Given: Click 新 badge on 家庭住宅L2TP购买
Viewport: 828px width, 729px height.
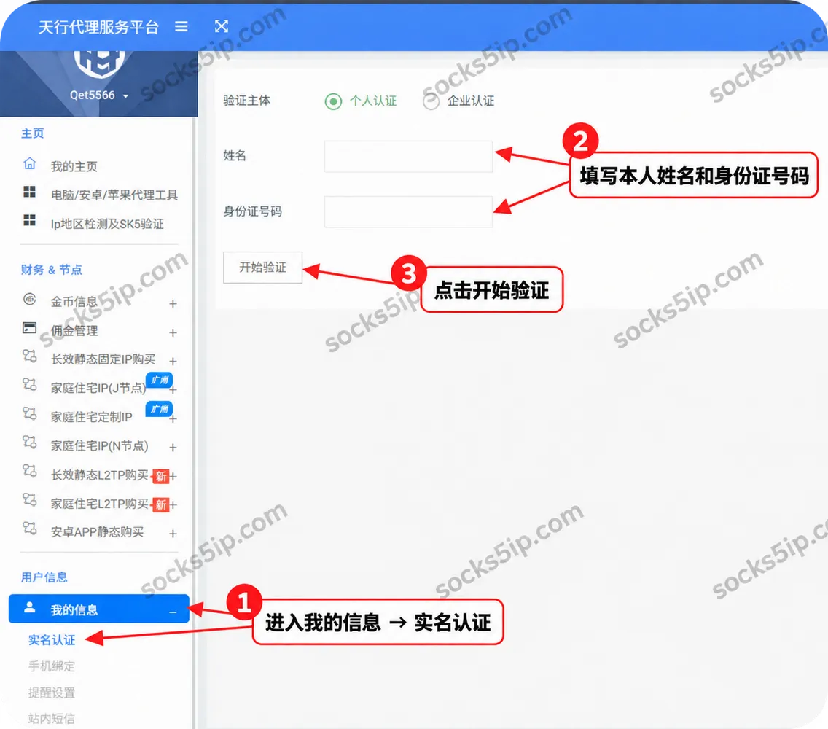Looking at the screenshot, I should 160,505.
